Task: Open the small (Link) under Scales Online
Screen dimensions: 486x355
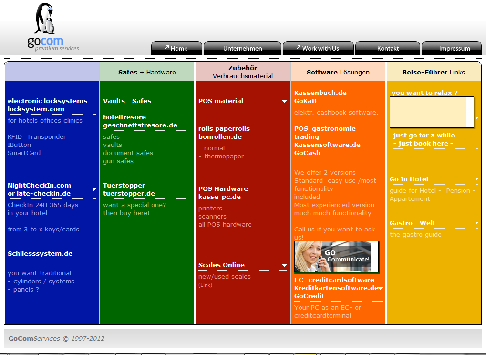Action: [205, 285]
